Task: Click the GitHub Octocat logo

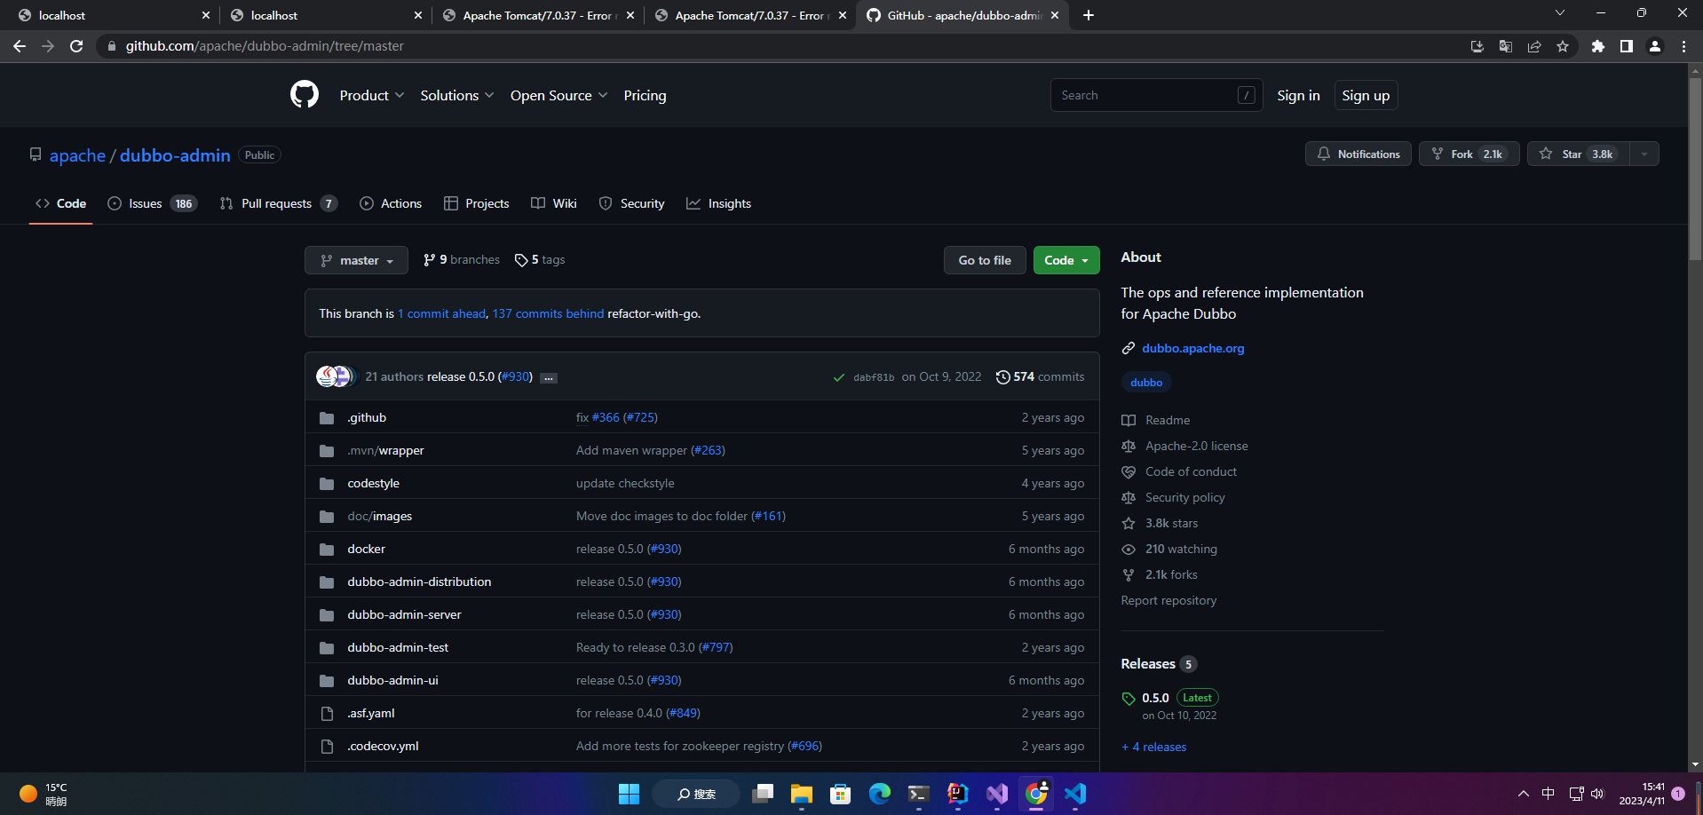Action: coord(305,95)
